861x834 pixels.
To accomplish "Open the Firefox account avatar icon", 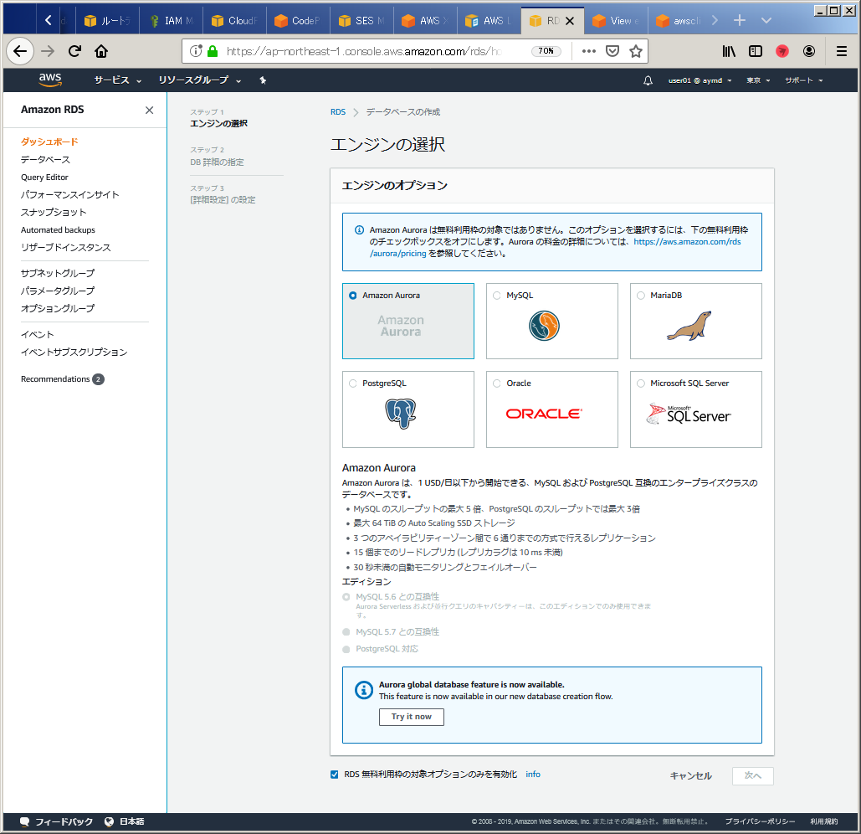I will [809, 51].
